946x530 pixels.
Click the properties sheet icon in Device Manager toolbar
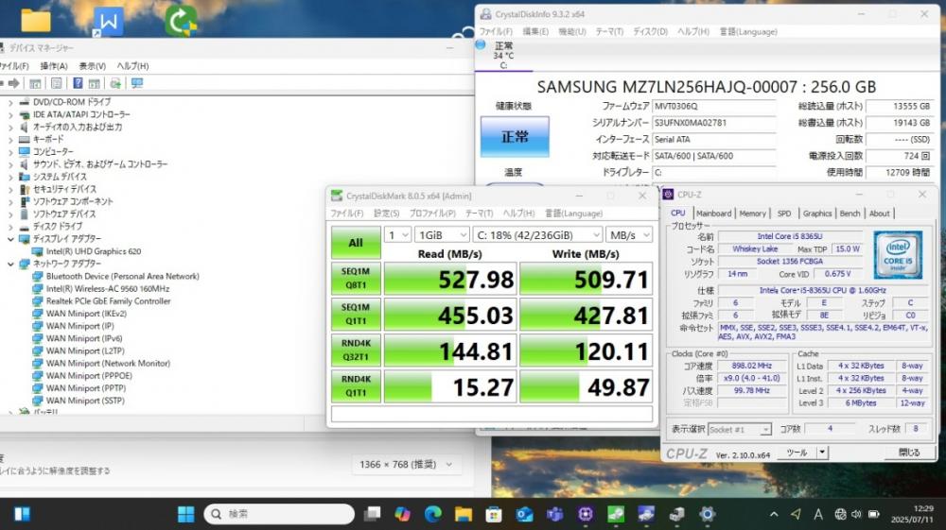point(56,83)
